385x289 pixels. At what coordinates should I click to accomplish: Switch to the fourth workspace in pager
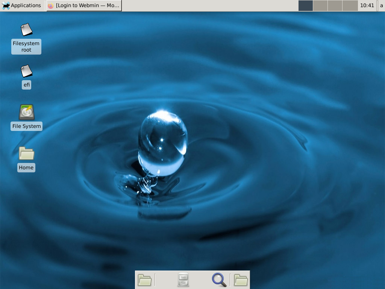coord(350,6)
